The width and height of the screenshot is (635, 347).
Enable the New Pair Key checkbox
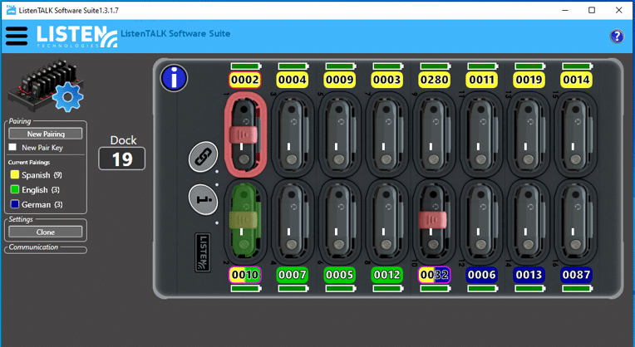pos(12,147)
